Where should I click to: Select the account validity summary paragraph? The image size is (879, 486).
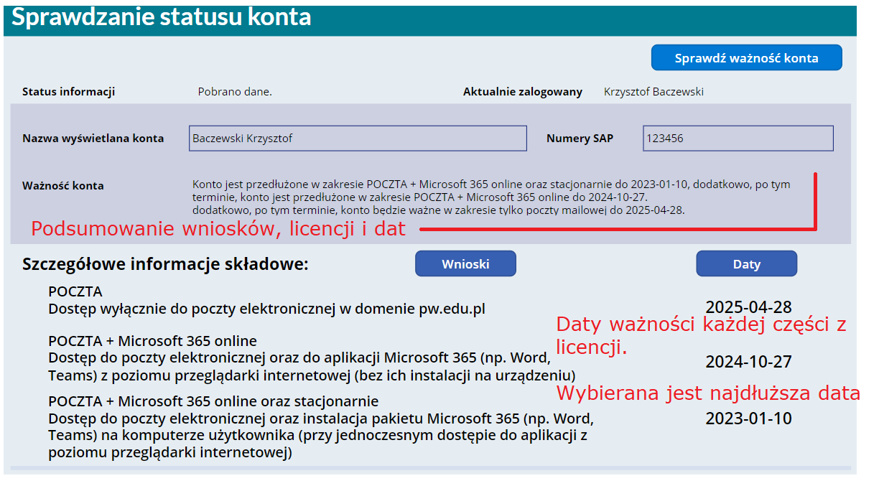point(491,197)
